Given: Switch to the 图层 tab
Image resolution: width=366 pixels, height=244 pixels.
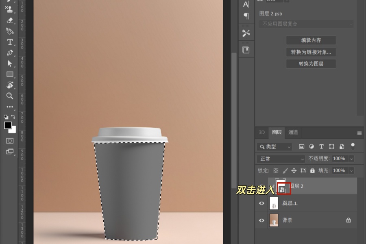Looking at the screenshot, I should coord(277,133).
